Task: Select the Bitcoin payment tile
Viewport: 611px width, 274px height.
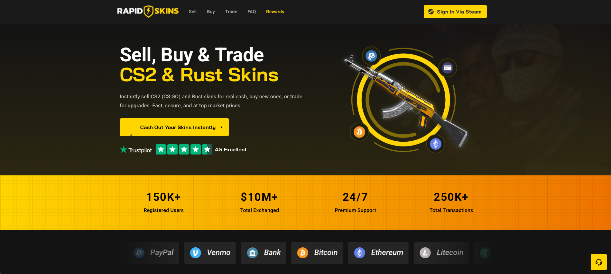Action: point(317,253)
